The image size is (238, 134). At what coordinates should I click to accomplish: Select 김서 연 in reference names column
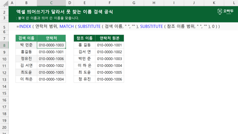click(85, 52)
